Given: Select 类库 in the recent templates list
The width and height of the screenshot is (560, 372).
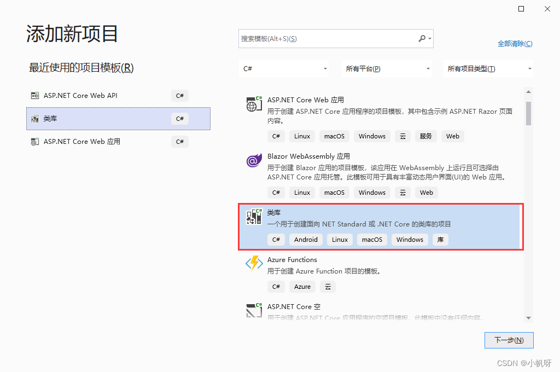Looking at the screenshot, I should (x=118, y=119).
